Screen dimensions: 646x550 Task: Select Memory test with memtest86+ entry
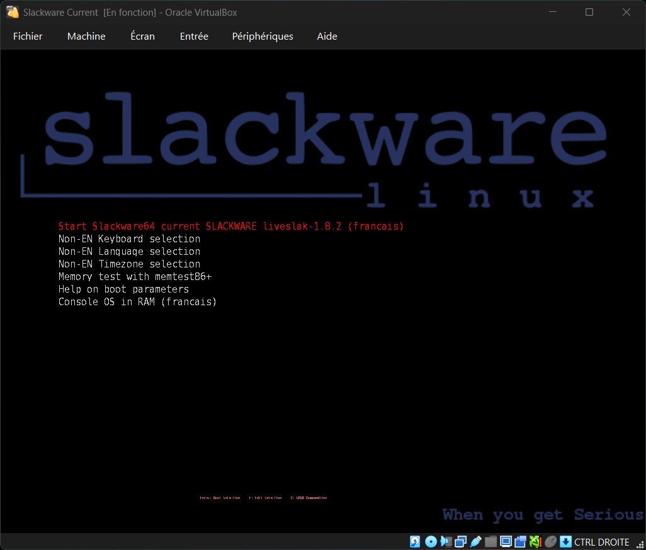tap(135, 277)
